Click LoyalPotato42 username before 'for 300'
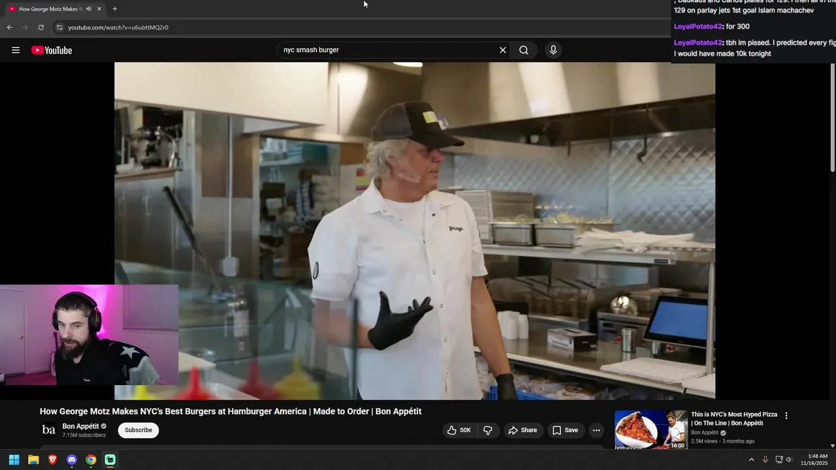836x470 pixels. (x=698, y=27)
